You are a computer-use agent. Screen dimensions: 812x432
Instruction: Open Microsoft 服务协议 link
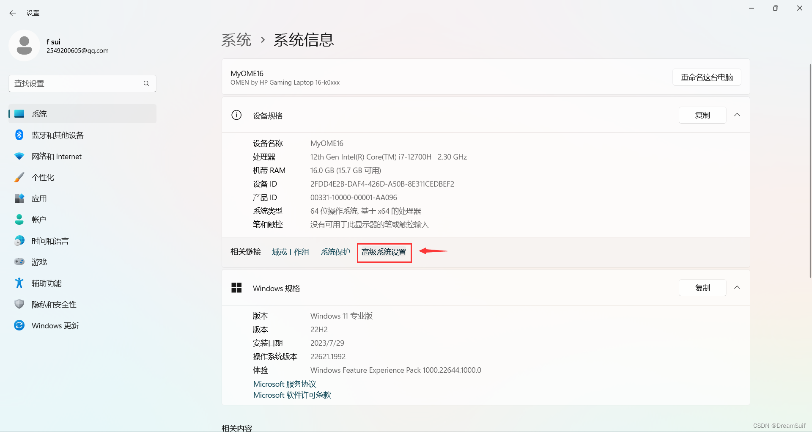pos(285,384)
